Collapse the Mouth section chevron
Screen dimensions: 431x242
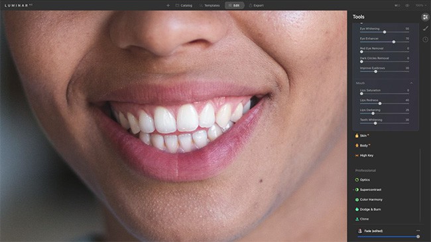tap(412, 83)
